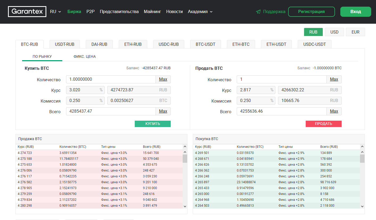
Task: Click the Telegram paper plane support icon
Action: [x=258, y=12]
